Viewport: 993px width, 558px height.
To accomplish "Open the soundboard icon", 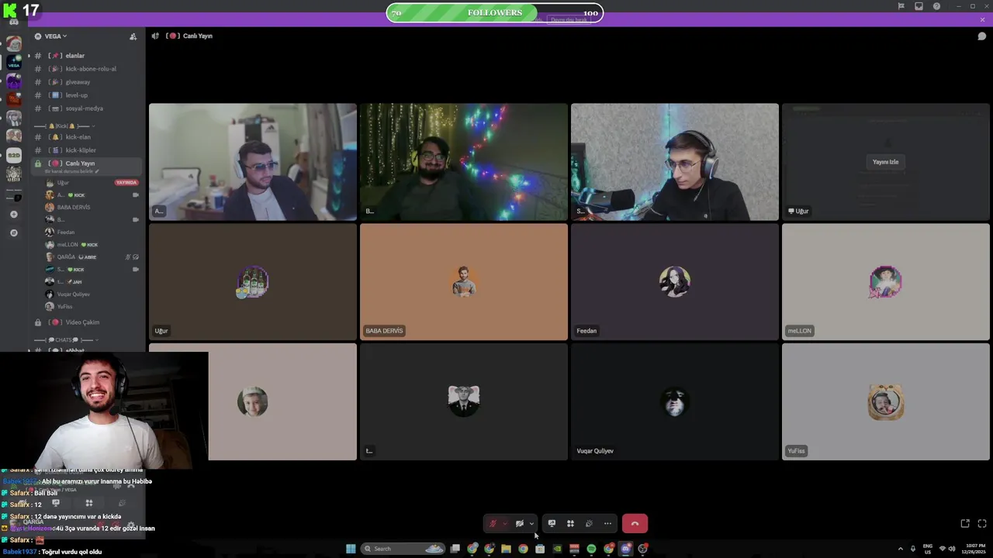I will point(589,524).
